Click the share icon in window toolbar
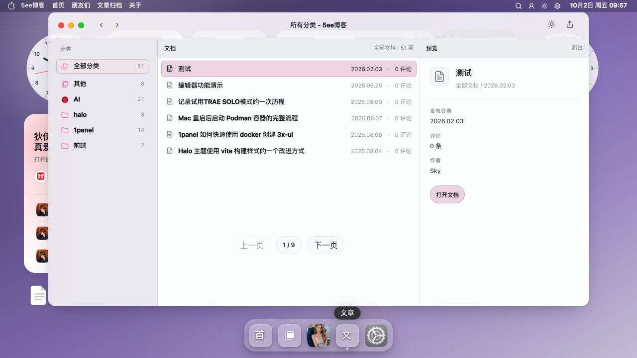This screenshot has height=358, width=637. click(x=570, y=24)
